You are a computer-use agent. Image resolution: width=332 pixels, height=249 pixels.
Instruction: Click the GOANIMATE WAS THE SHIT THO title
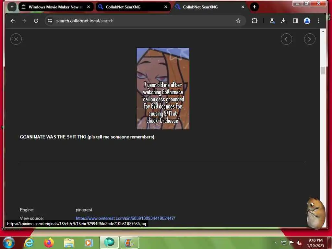coord(87,137)
